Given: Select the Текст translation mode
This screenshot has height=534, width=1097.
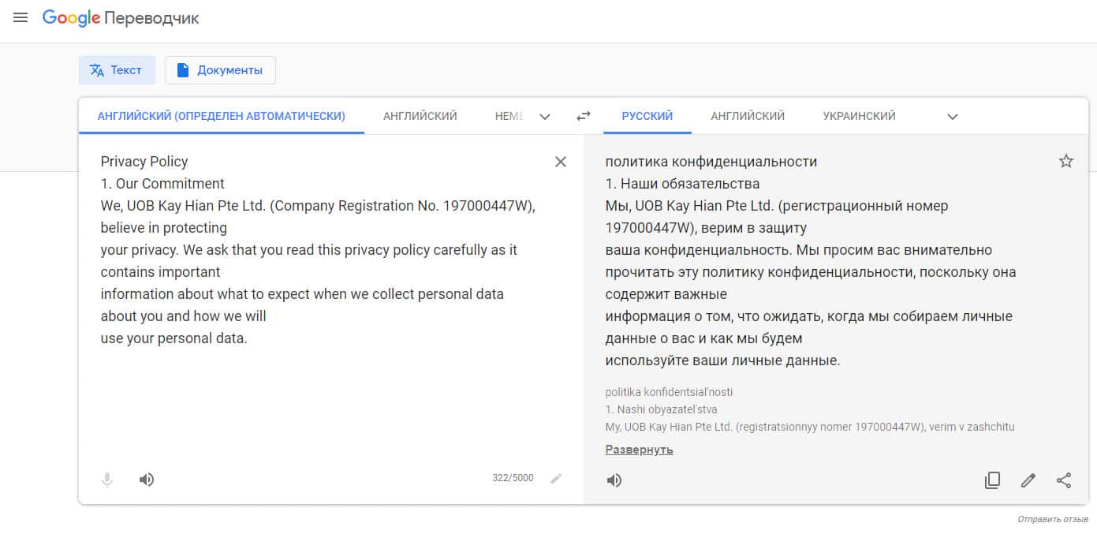Looking at the screenshot, I should pos(117,70).
